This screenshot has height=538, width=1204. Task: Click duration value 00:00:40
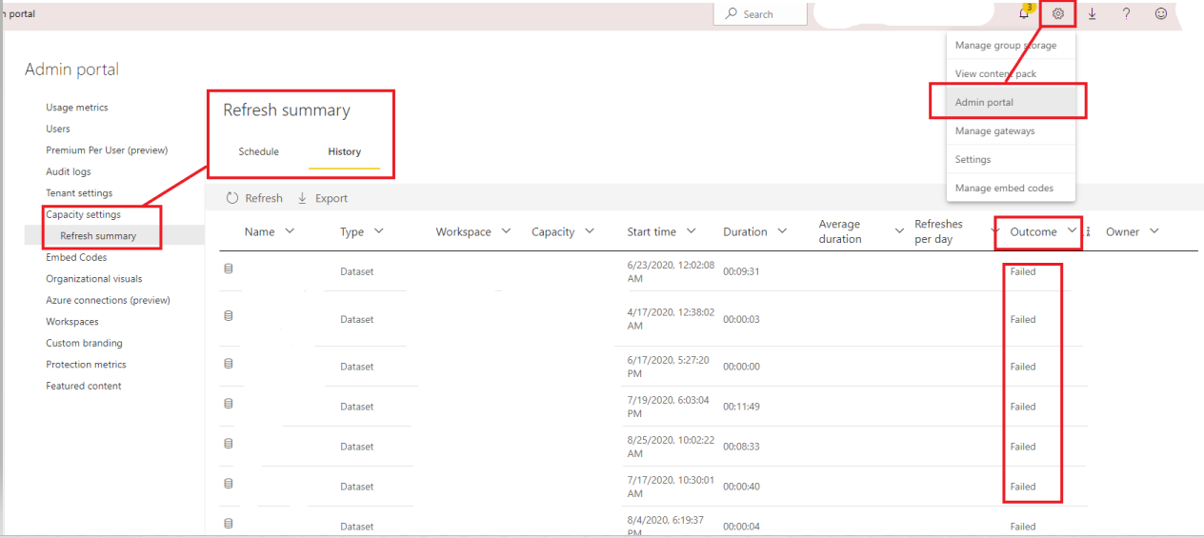pyautogui.click(x=741, y=487)
